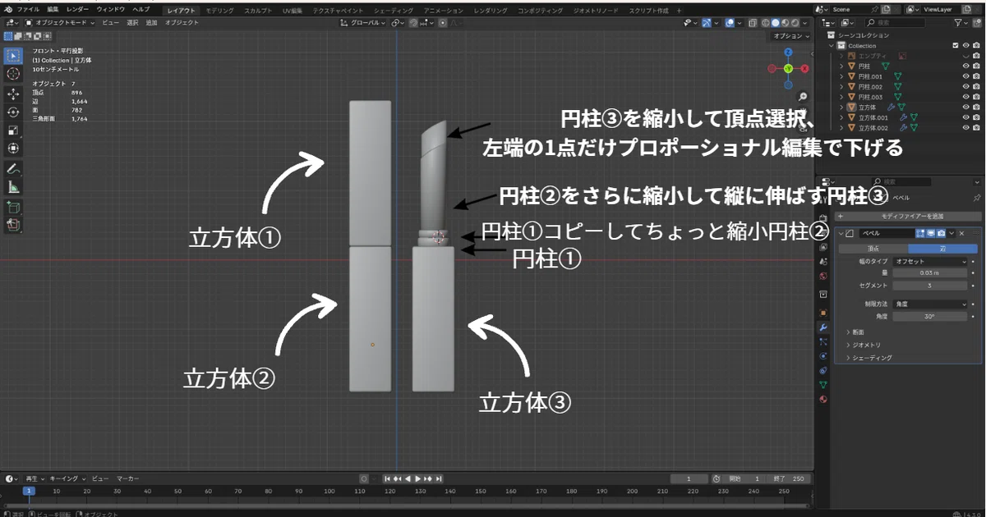Viewport: 986px width, 517px height.
Task: Open the Material properties tab
Action: 823,398
